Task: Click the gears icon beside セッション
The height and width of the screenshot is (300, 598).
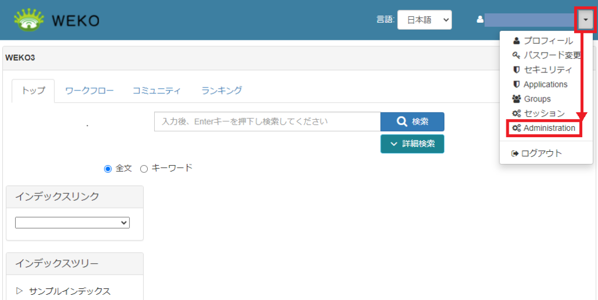Action: (x=516, y=114)
